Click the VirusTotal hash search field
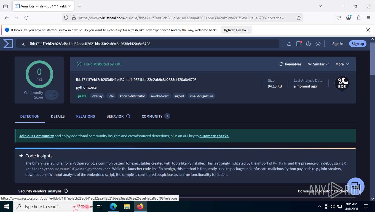The width and height of the screenshot is (375, 212). (x=148, y=44)
